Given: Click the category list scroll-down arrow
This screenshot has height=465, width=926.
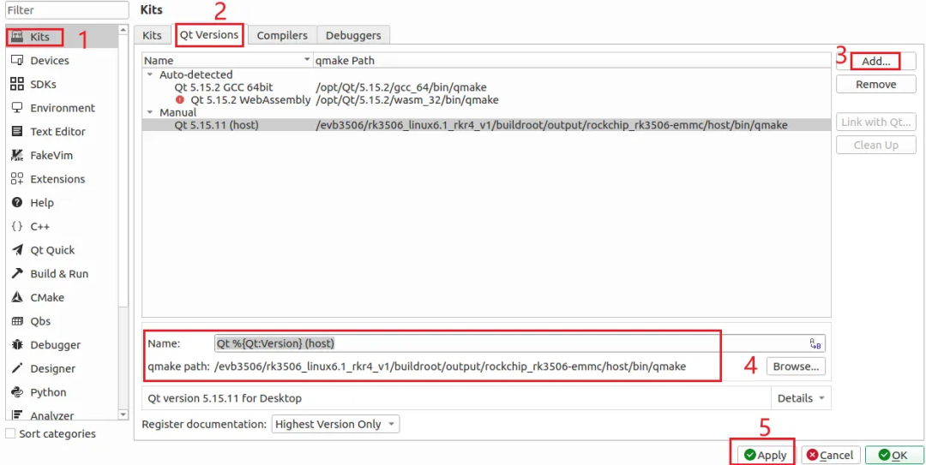Looking at the screenshot, I should click(123, 414).
